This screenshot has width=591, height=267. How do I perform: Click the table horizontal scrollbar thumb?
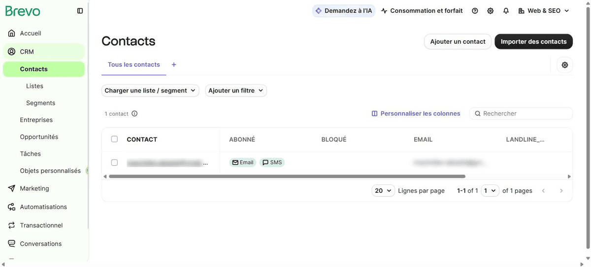[x=287, y=176]
